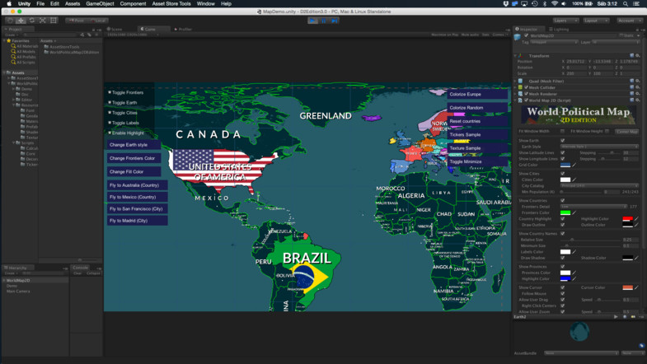Toggle the Fit Window Width checkbox
The height and width of the screenshot is (364, 647).
pos(562,132)
